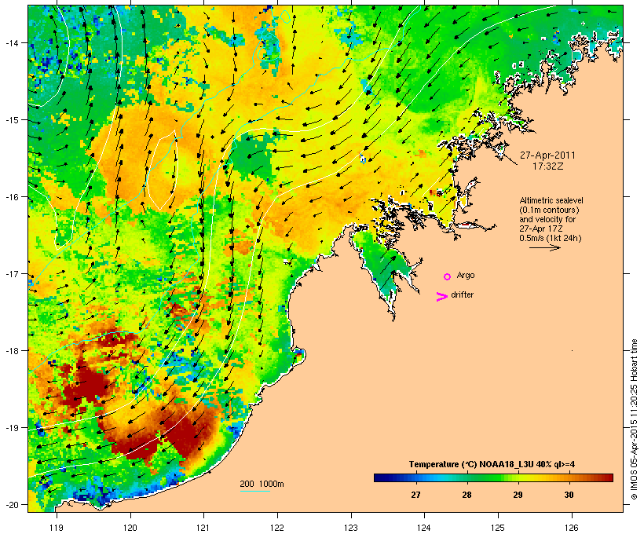Click the longitude label 120

tap(130, 528)
